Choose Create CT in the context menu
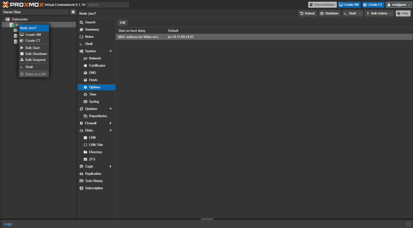 pos(33,41)
